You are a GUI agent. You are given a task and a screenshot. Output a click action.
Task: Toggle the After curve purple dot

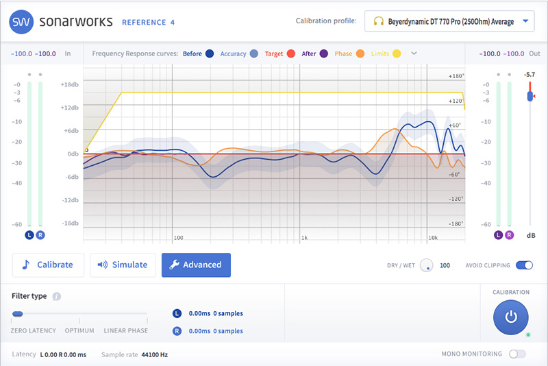323,53
